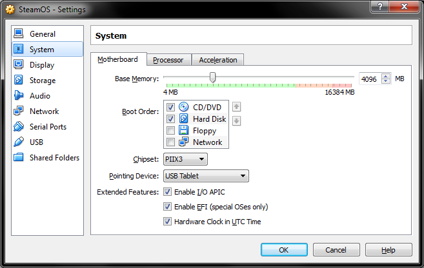
Task: Click the Help button
Action: [389, 250]
